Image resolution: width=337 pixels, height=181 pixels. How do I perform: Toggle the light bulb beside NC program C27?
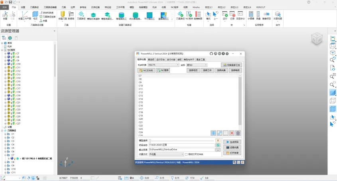tap(11, 124)
